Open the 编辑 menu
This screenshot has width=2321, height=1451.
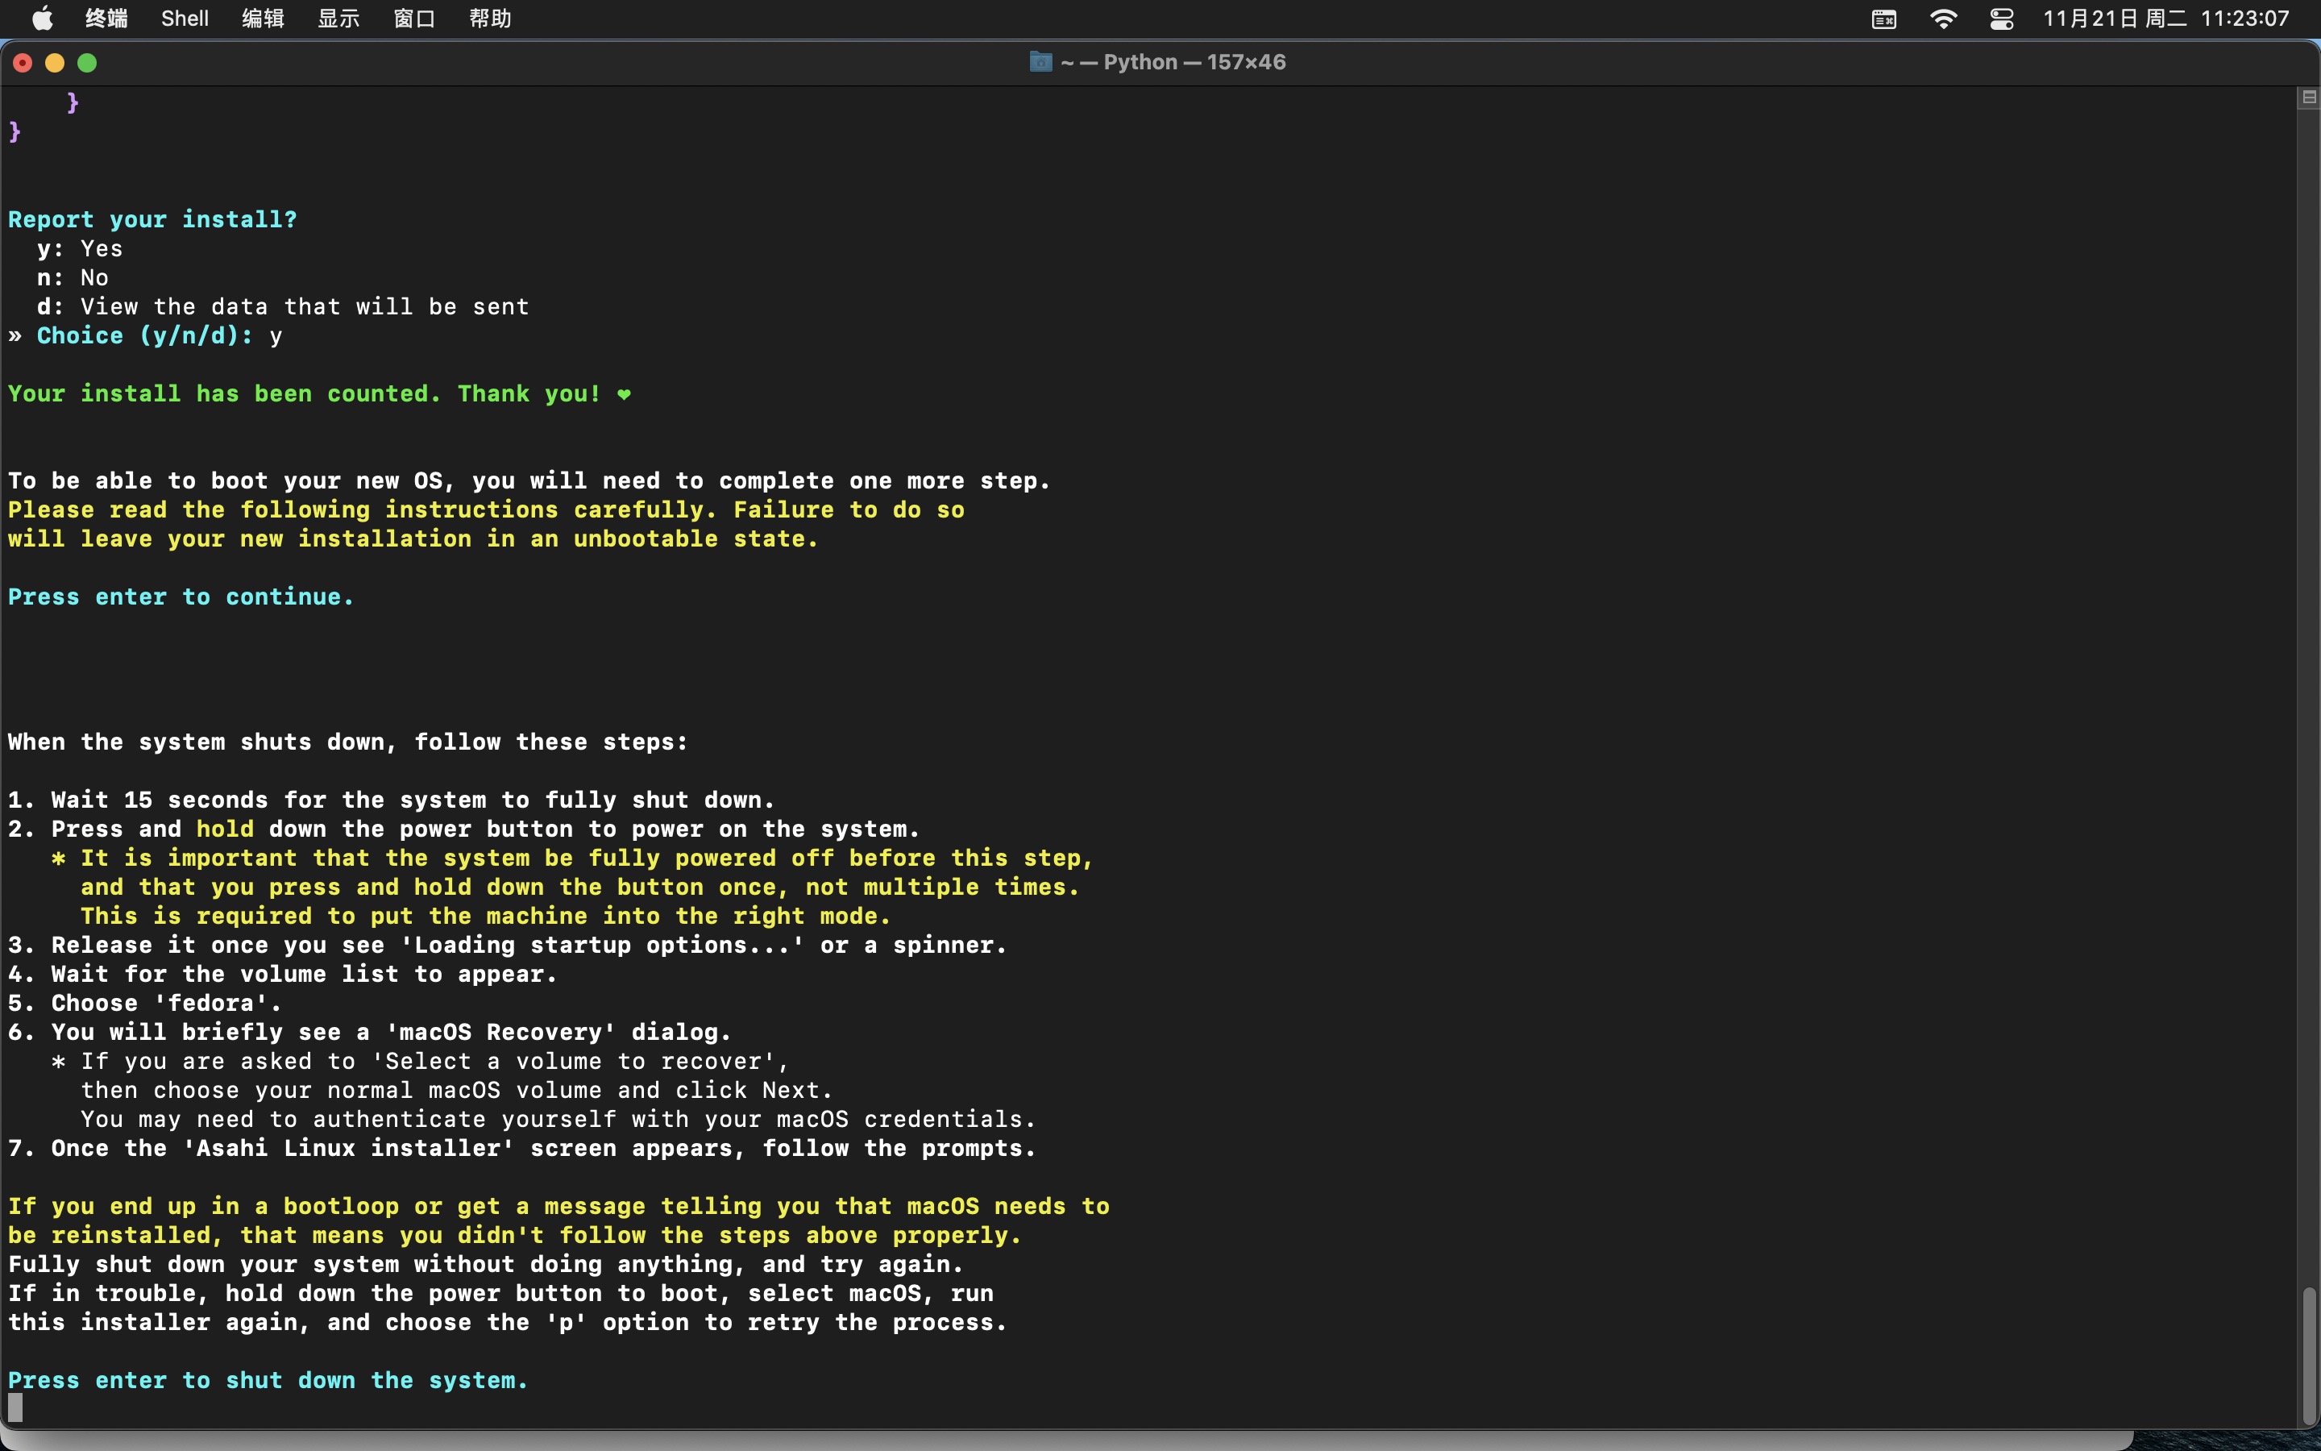coord(263,19)
